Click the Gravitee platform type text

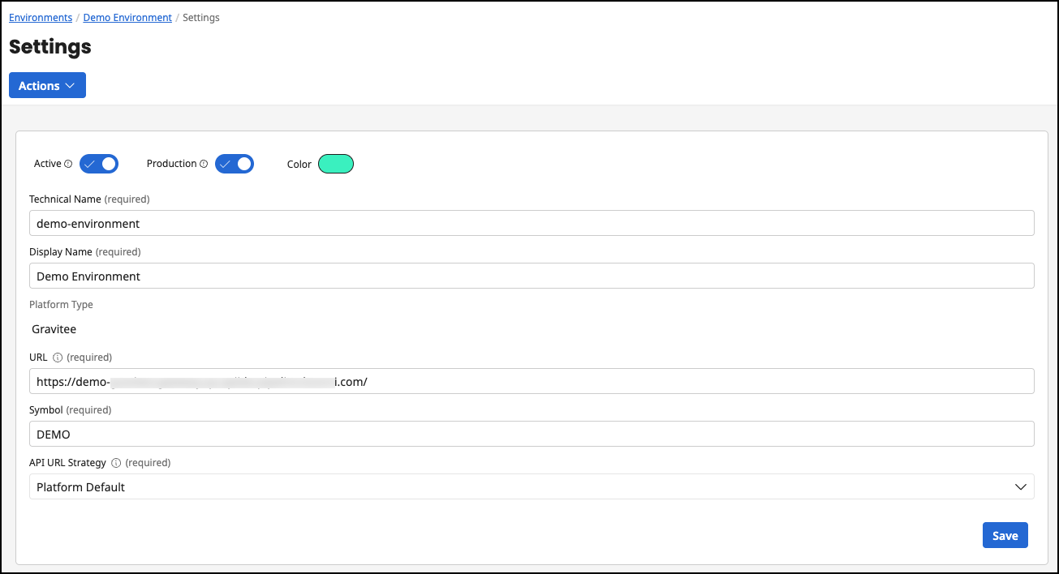click(x=54, y=328)
